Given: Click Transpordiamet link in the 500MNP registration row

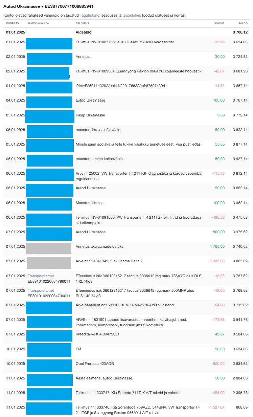Looking at the screenshot, I should click(41, 290).
